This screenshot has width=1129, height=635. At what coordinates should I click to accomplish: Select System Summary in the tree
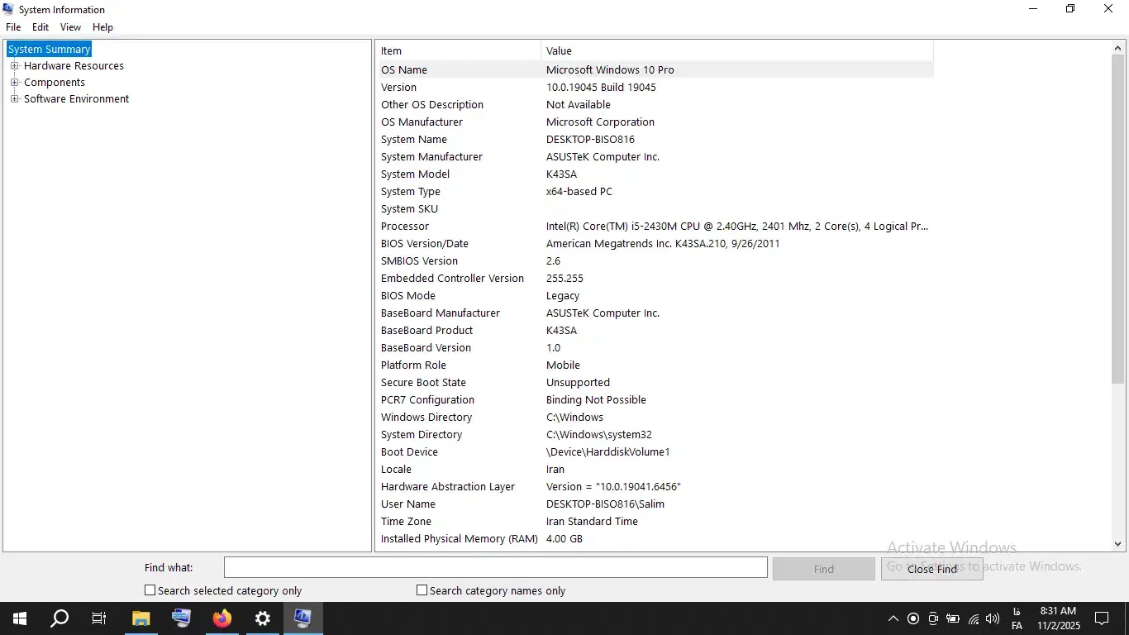pos(49,50)
